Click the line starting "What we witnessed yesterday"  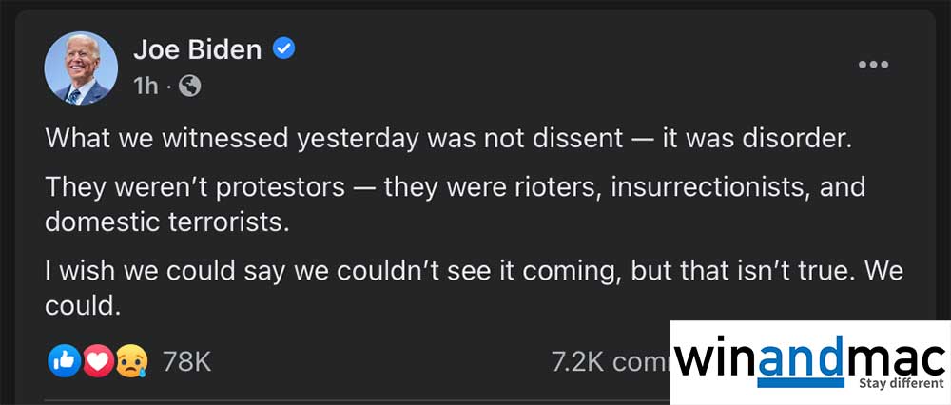click(446, 138)
